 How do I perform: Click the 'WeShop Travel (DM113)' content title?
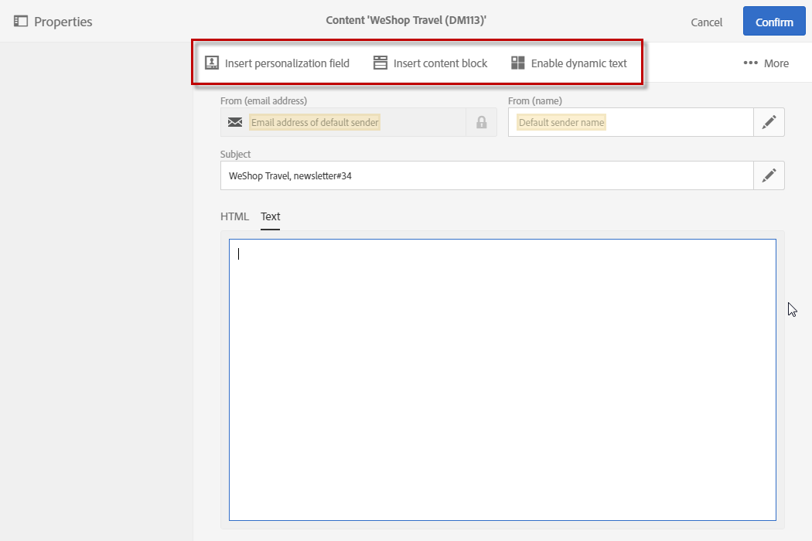406,21
